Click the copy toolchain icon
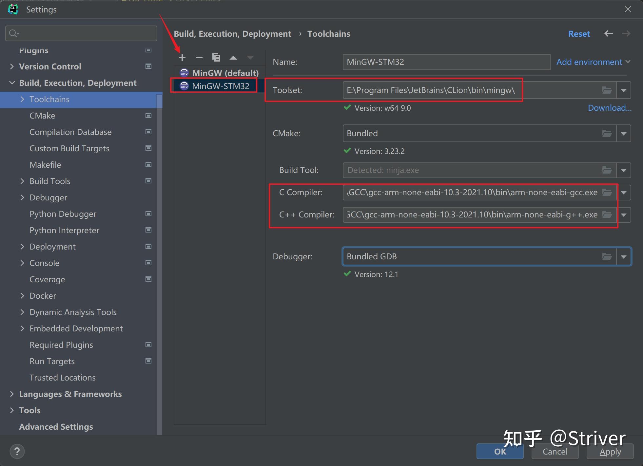Viewport: 643px width, 466px height. click(216, 57)
